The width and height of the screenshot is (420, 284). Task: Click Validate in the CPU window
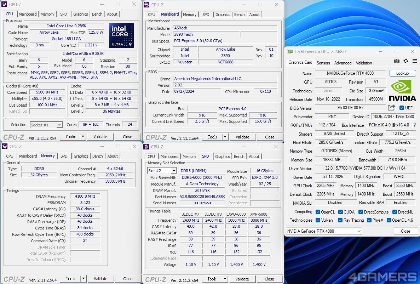coord(100,137)
